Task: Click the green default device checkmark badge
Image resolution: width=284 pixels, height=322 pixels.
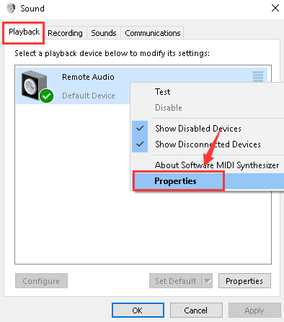Action: pyautogui.click(x=47, y=96)
